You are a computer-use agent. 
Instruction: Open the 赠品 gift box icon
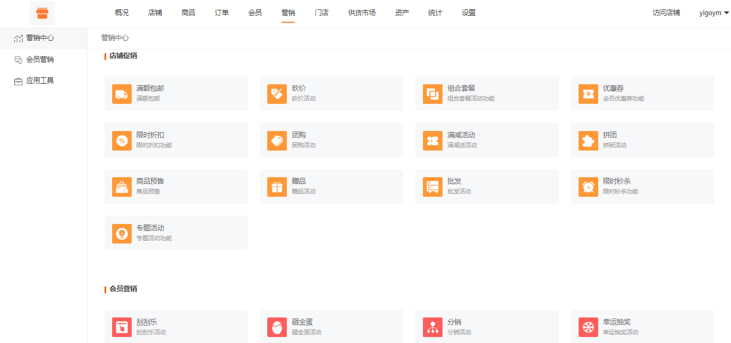tap(277, 186)
